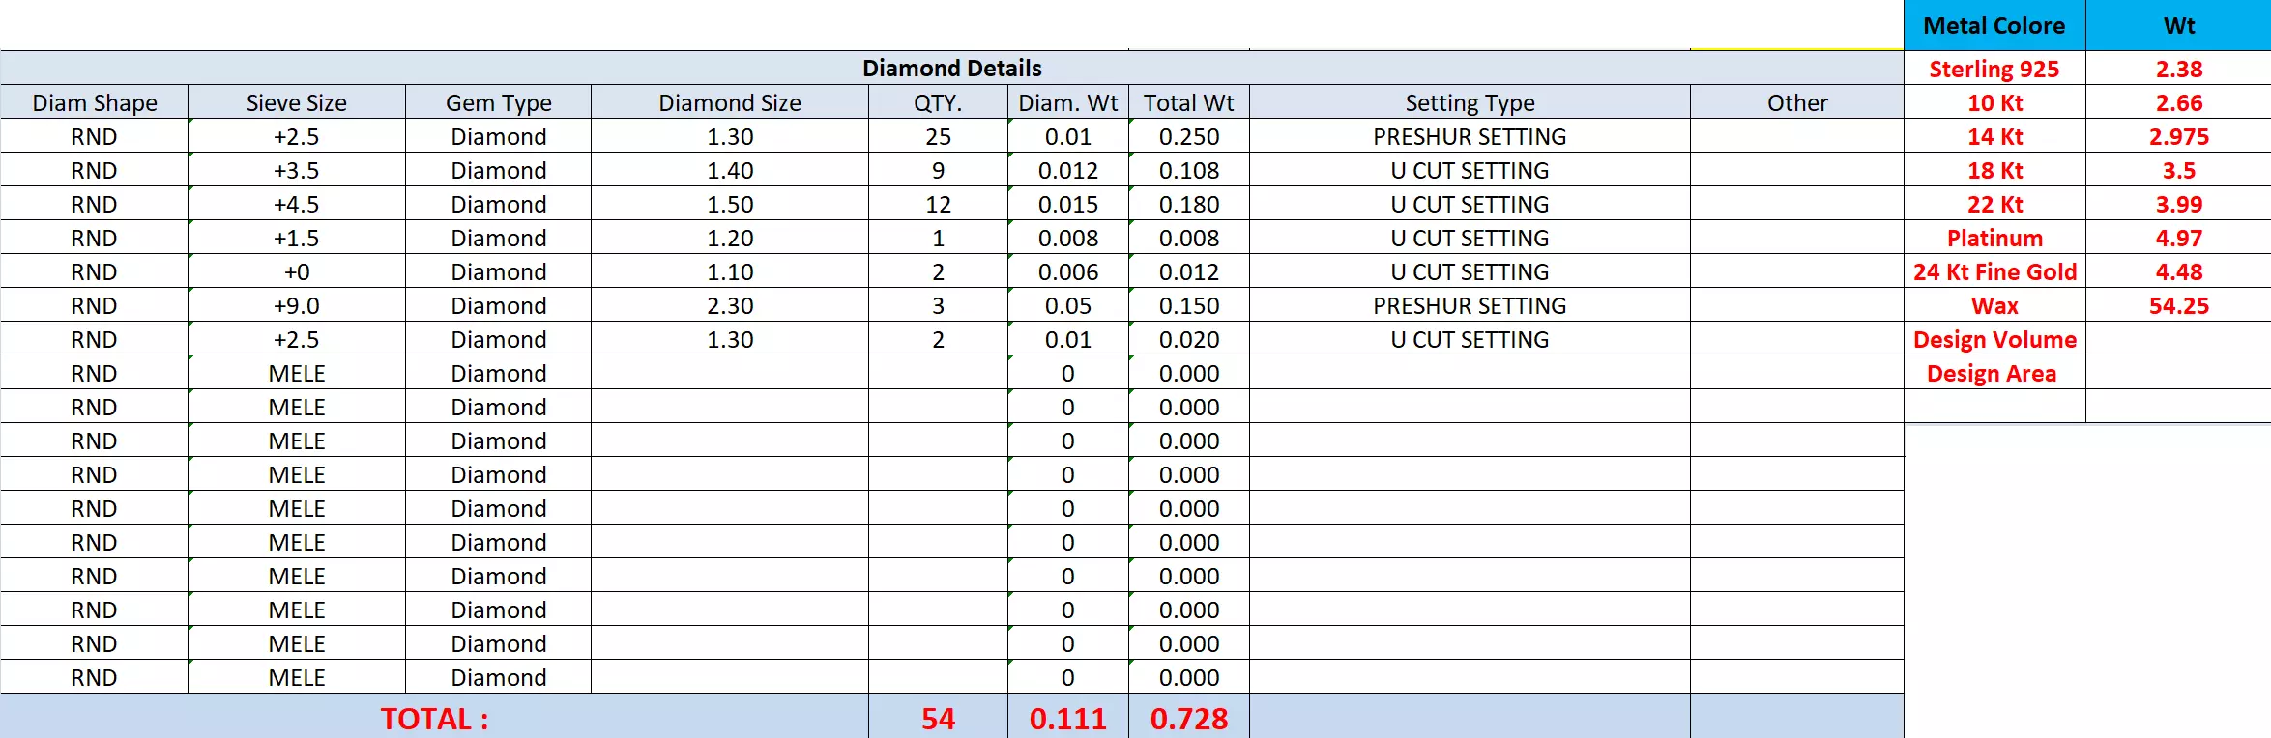This screenshot has width=2271, height=738.
Task: Select quantity cell '9'
Action: pos(938,170)
